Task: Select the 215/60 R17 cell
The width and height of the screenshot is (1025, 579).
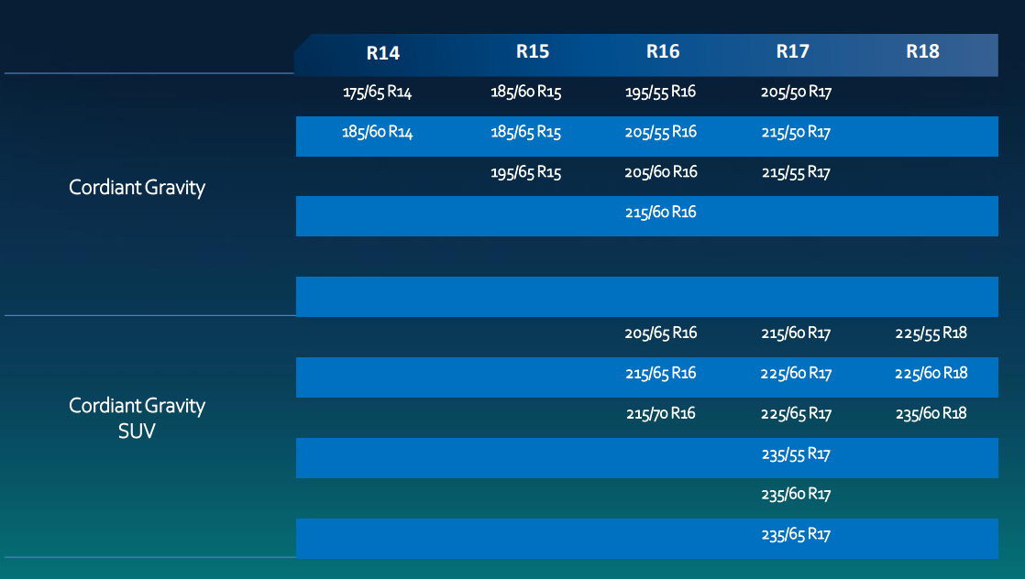Action: click(796, 333)
